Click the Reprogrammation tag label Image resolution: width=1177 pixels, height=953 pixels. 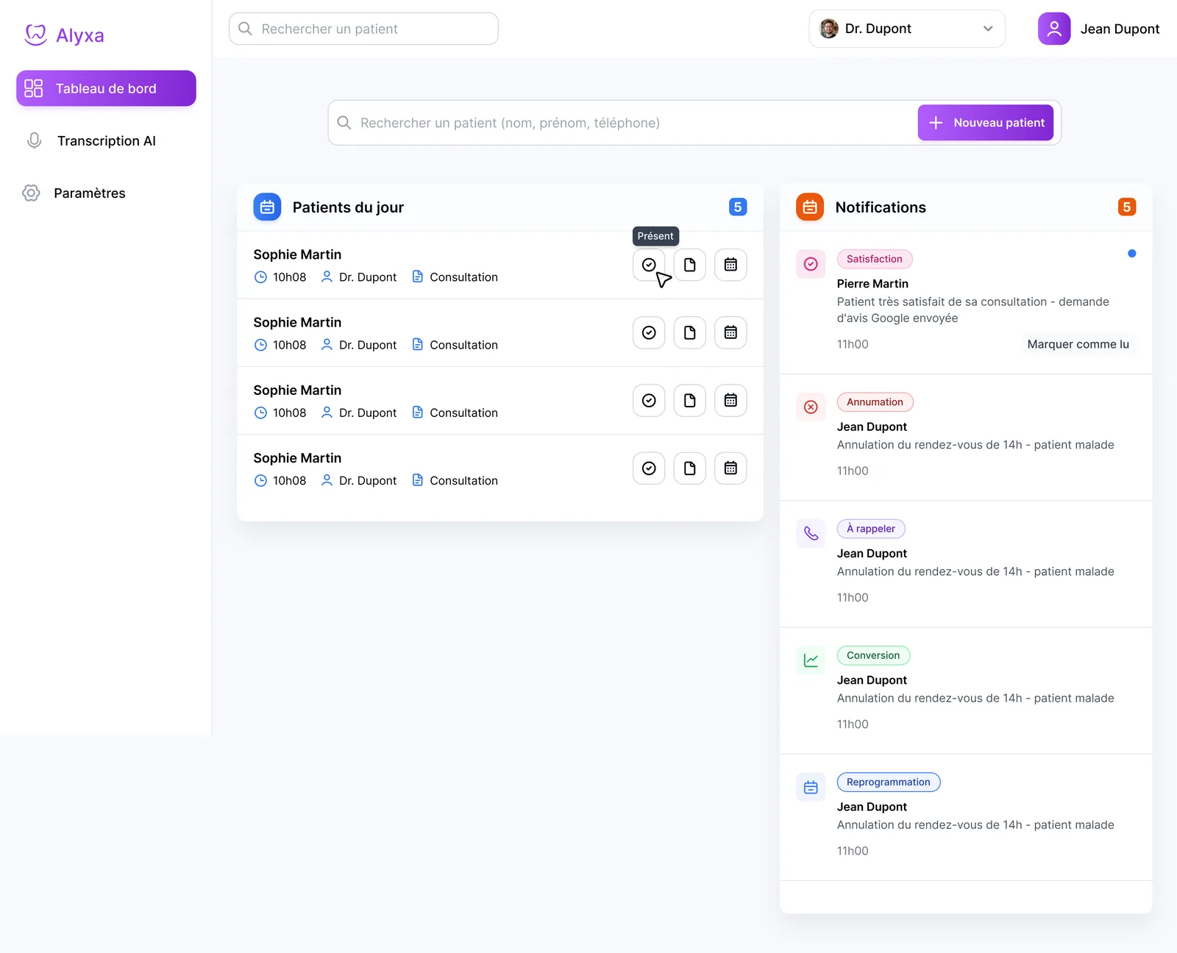tap(889, 782)
